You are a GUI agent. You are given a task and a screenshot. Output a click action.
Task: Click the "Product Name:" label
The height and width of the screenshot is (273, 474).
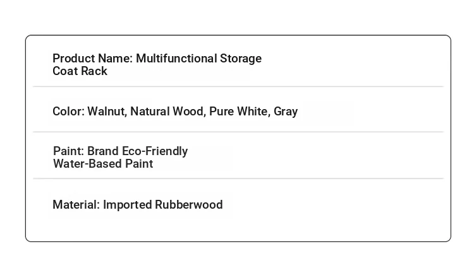point(93,58)
